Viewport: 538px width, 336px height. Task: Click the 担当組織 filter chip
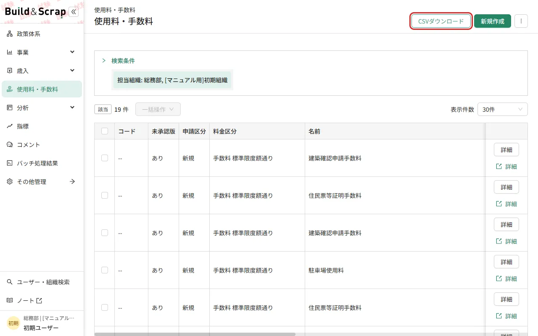click(x=172, y=80)
